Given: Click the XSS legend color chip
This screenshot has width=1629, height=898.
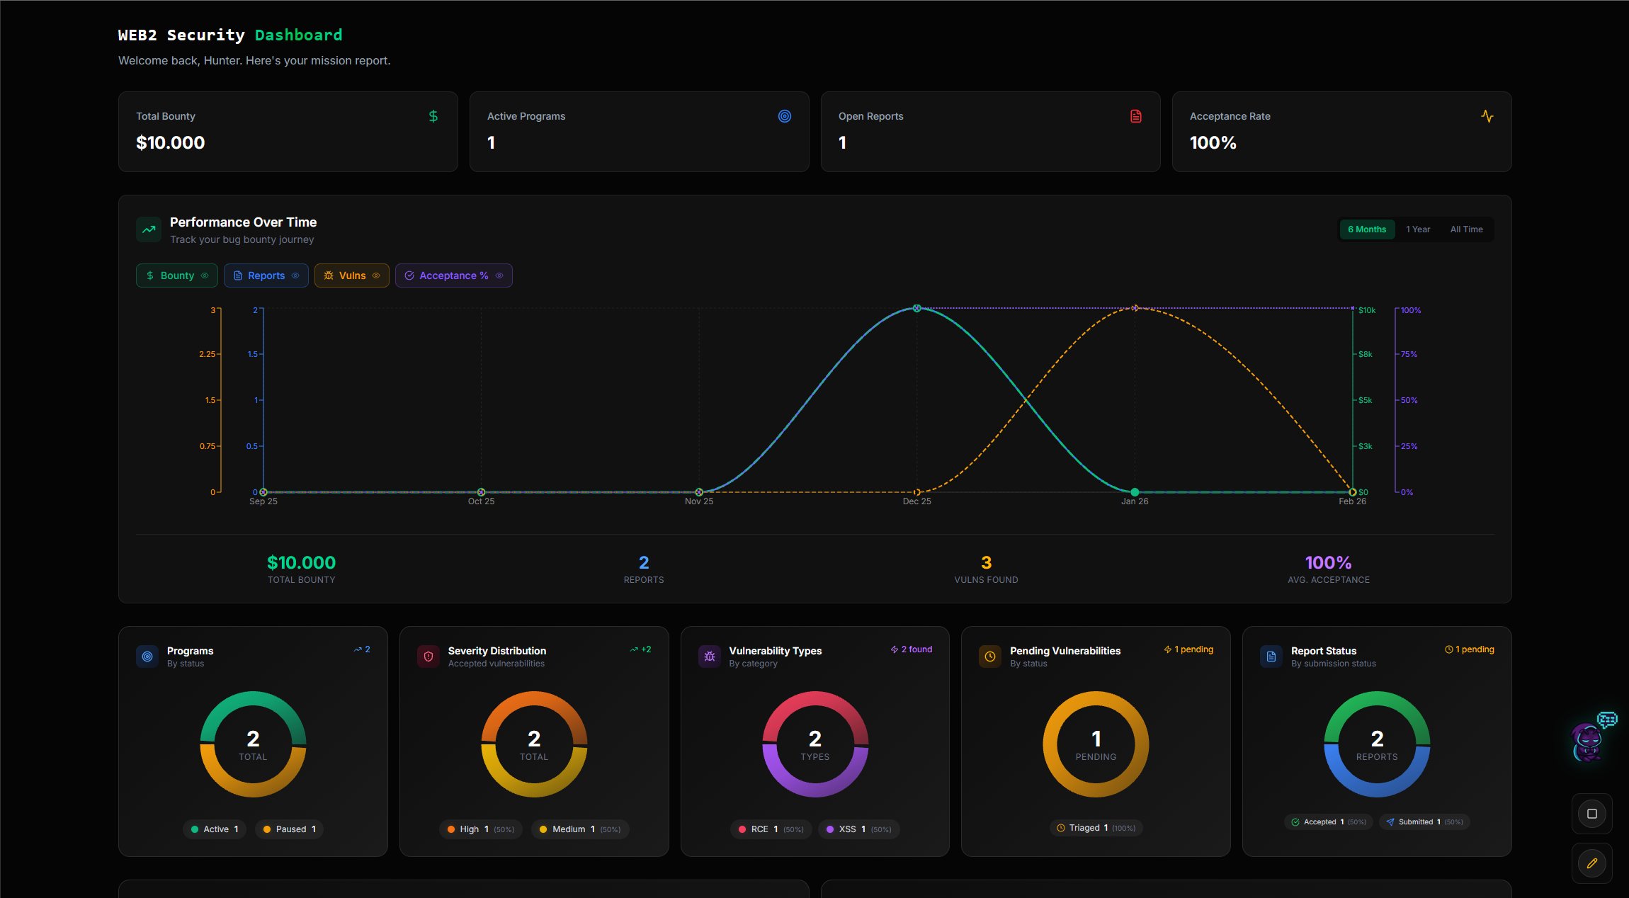Looking at the screenshot, I should pos(830,829).
